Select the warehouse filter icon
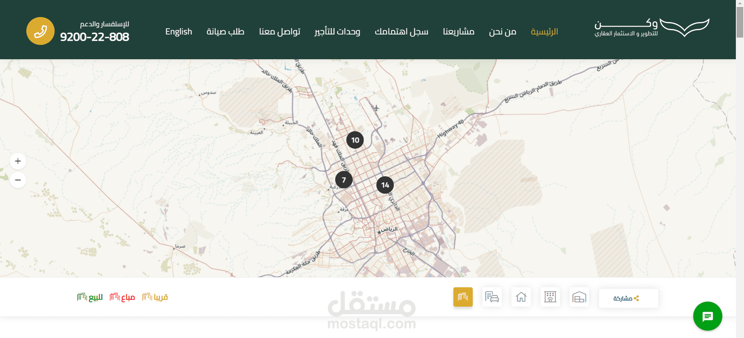The height and width of the screenshot is (338, 744). [x=579, y=297]
